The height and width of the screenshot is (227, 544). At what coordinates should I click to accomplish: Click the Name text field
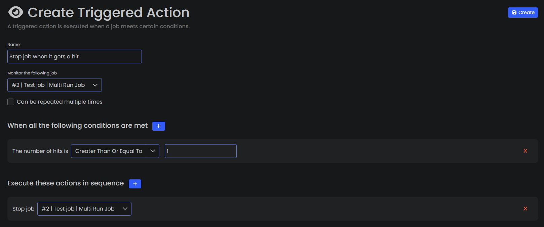tap(74, 57)
